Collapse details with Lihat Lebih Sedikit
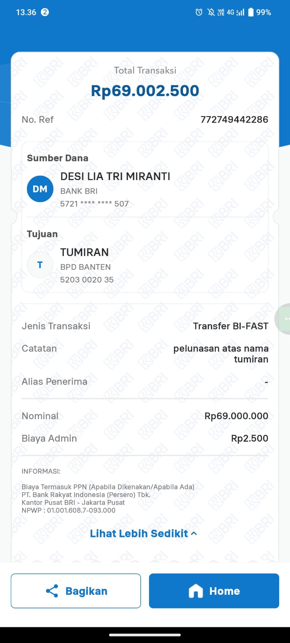Viewport: 290px width, 643px height. tap(139, 533)
